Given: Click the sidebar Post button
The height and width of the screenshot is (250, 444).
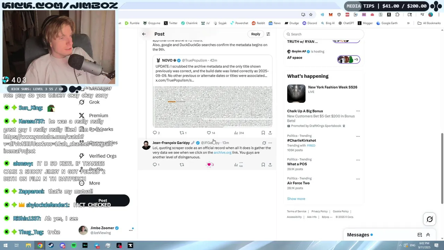Looking at the screenshot, I should 103,200.
